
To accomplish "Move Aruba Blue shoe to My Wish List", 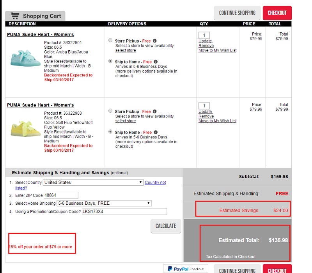I will [x=218, y=50].
